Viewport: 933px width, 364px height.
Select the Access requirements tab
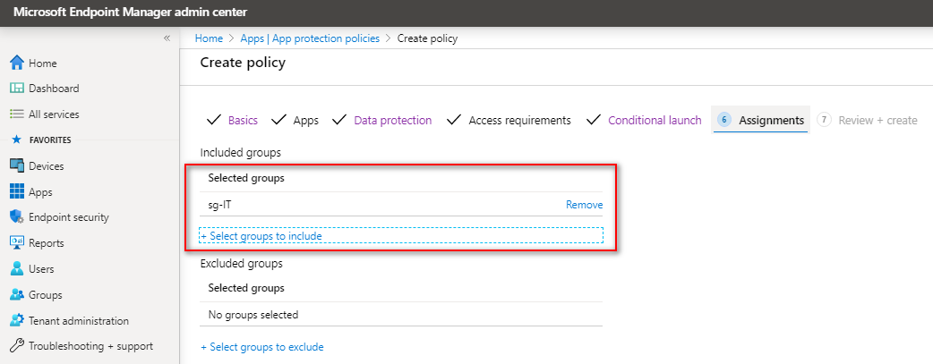519,120
